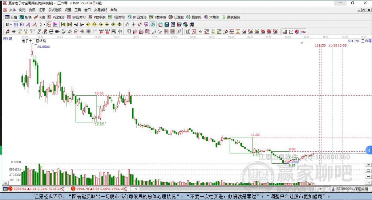Select the red pencil drawing tool
This screenshot has width=372, height=200.
click(7, 32)
